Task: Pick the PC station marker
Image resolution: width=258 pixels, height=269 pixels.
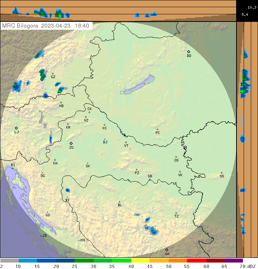Action: (157, 129)
